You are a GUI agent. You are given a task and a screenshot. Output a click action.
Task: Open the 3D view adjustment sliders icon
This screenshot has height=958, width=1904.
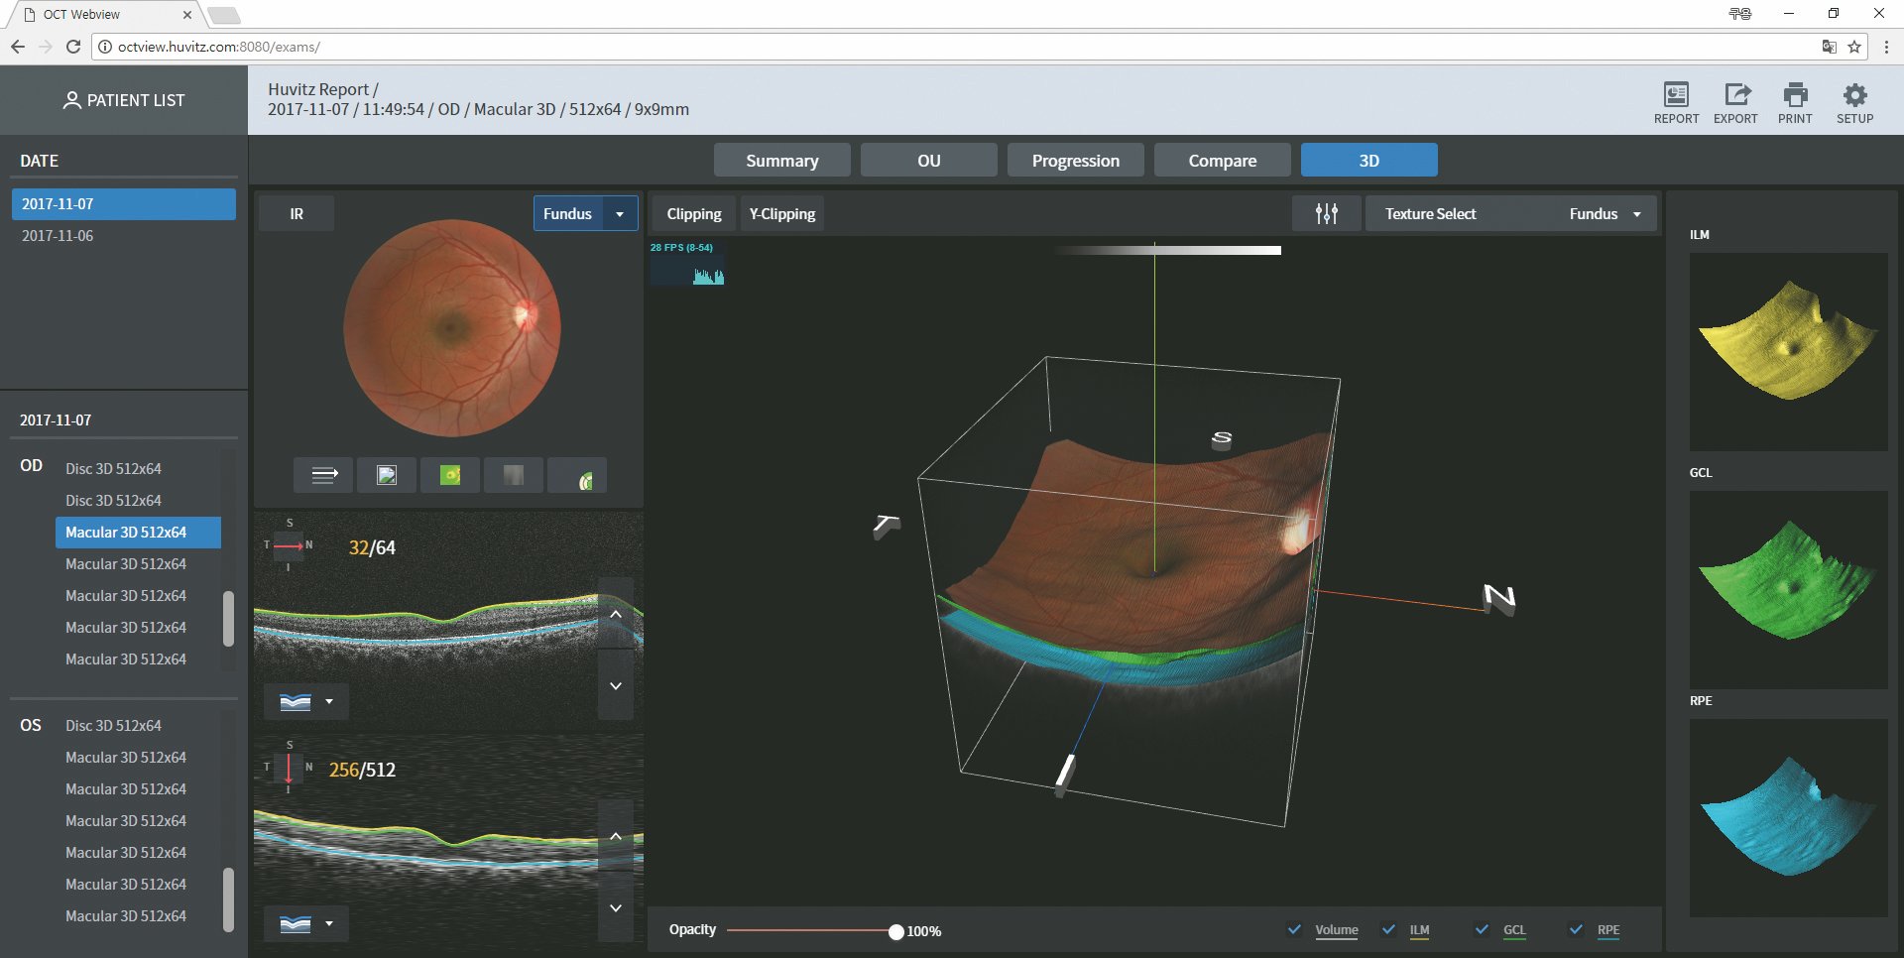pyautogui.click(x=1326, y=213)
